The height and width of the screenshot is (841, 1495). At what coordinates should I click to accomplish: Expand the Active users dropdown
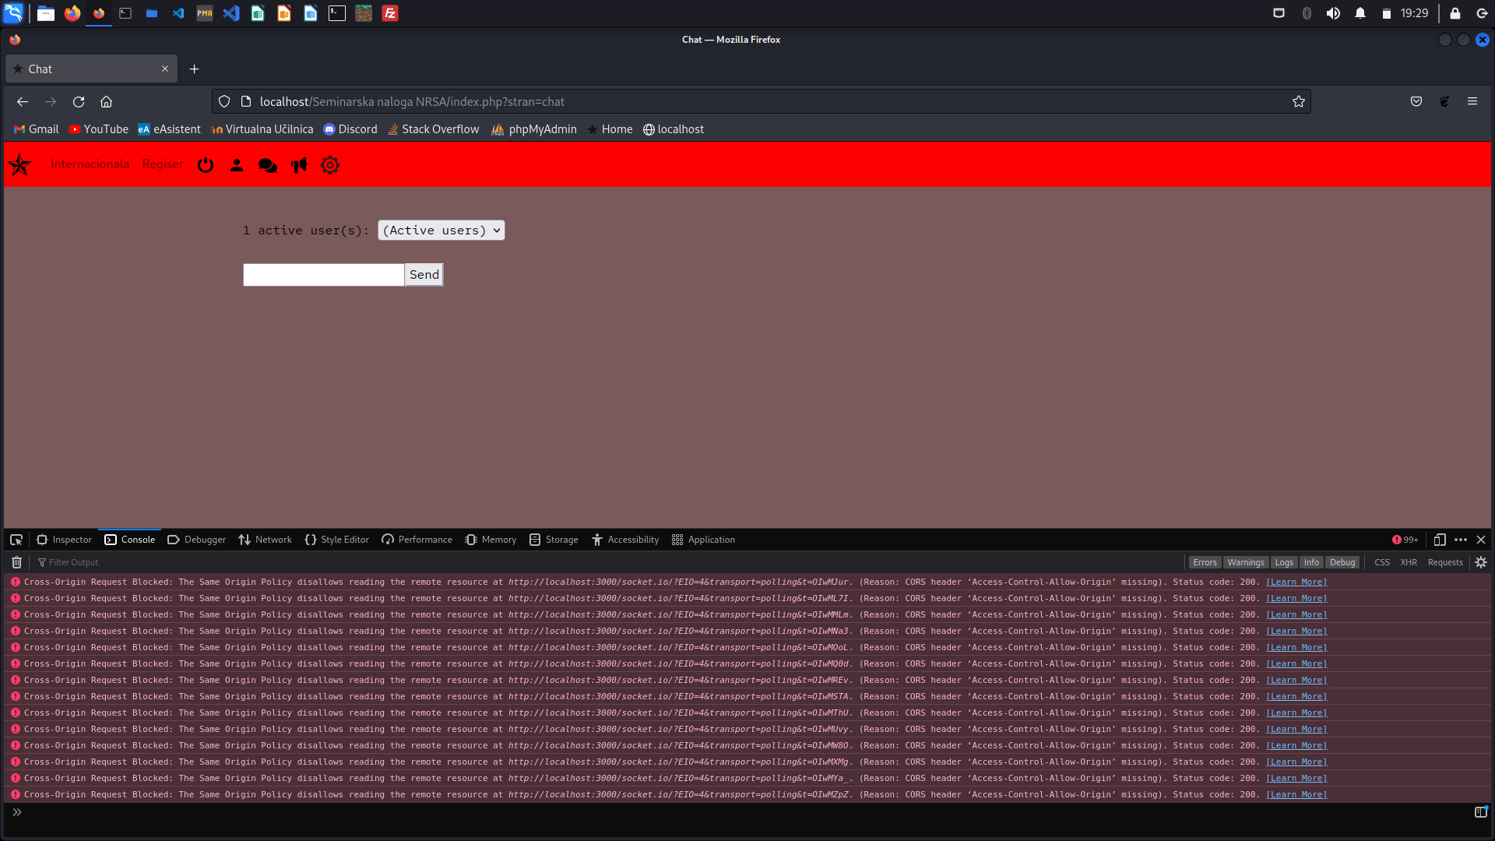click(441, 230)
